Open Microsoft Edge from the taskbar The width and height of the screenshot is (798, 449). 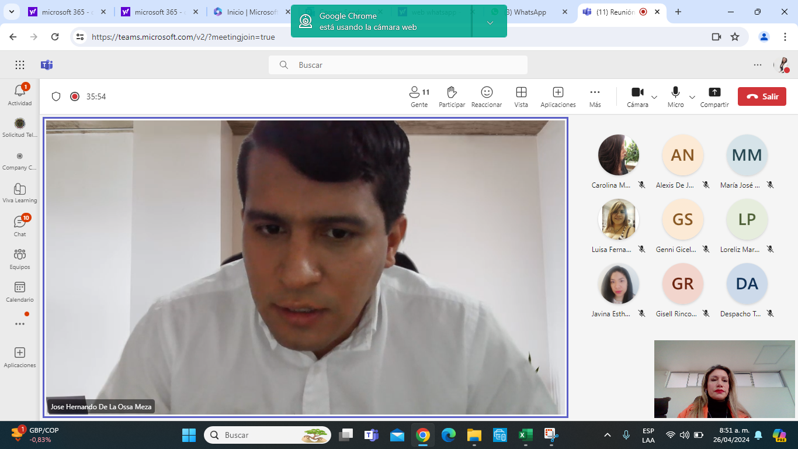pos(449,435)
